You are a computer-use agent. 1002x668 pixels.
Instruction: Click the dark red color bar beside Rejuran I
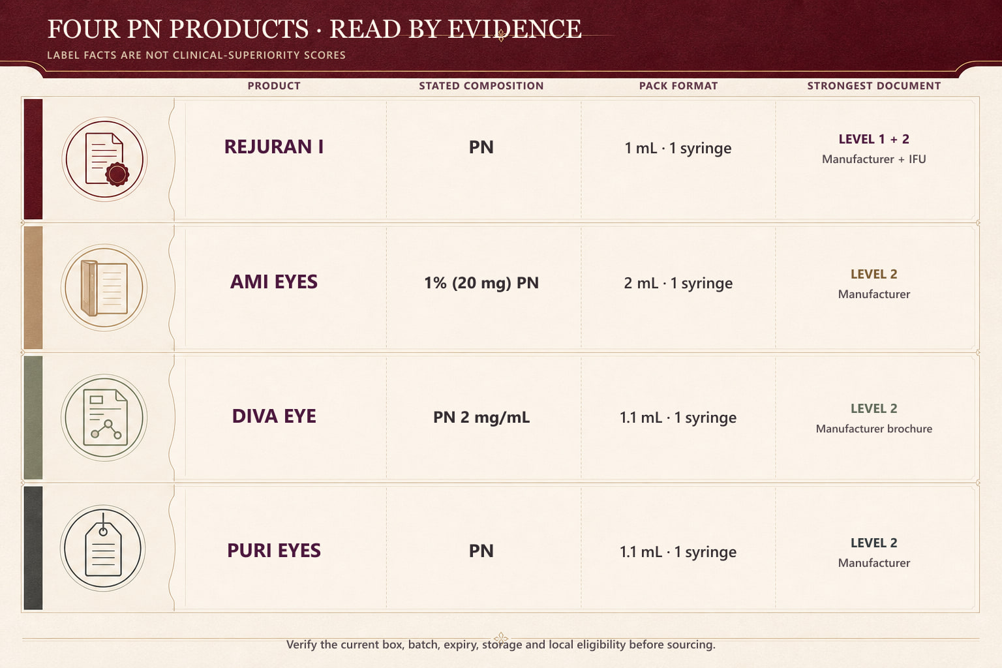tap(33, 159)
